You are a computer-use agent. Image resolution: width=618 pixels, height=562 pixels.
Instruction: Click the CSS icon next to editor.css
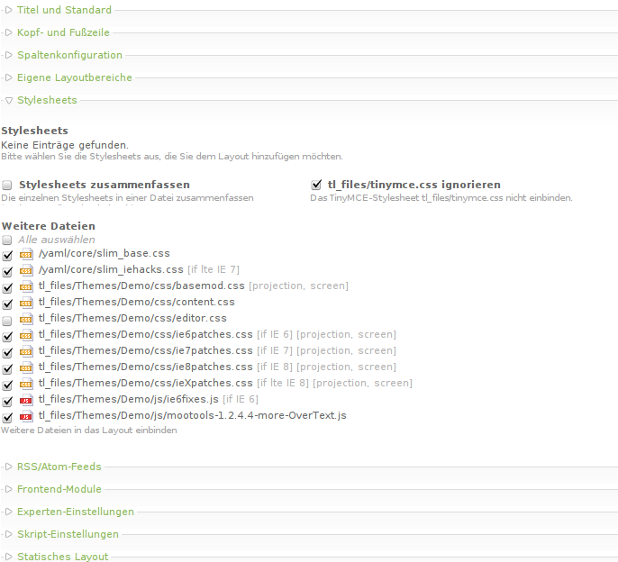point(26,319)
